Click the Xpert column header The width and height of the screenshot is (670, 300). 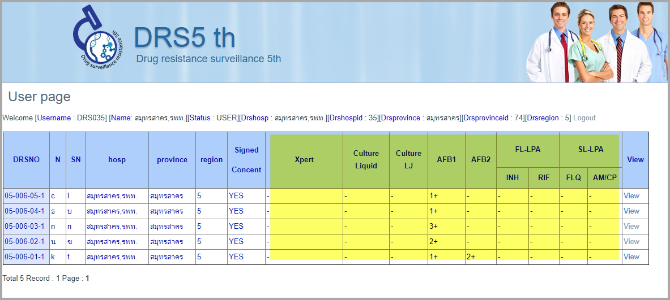point(304,160)
